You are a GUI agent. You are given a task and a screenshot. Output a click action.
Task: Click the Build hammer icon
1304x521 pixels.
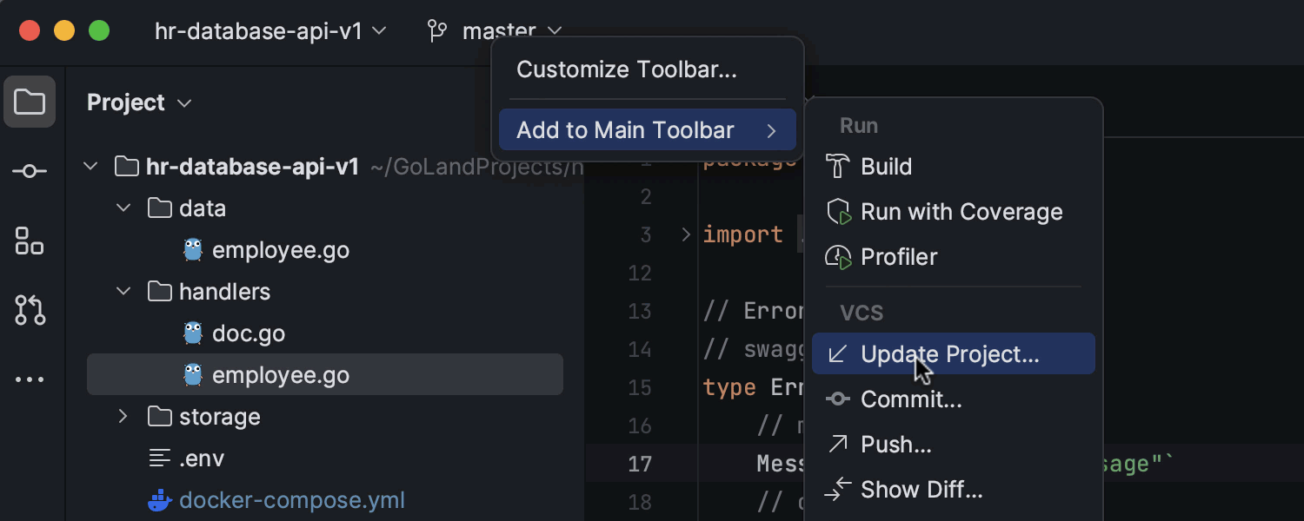[x=838, y=167]
